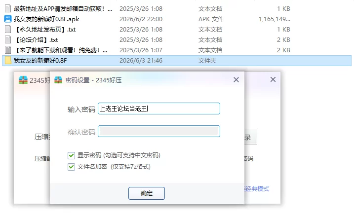Image resolution: width=355 pixels, height=217 pixels.
Task: Select file 【来了就能下载和观看！纯免费！
Action: click(x=60, y=50)
